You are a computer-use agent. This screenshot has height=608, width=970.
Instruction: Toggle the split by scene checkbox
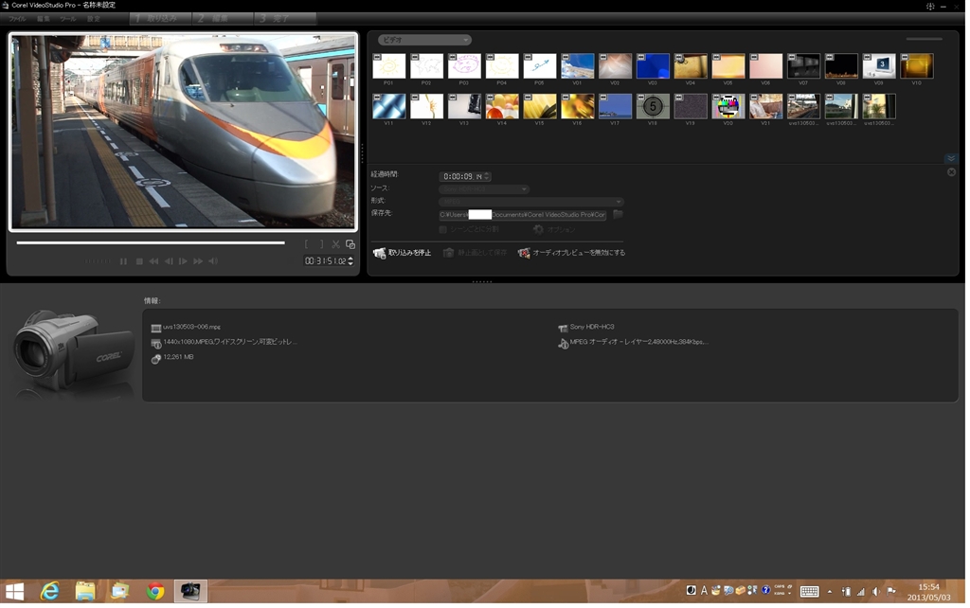[442, 229]
